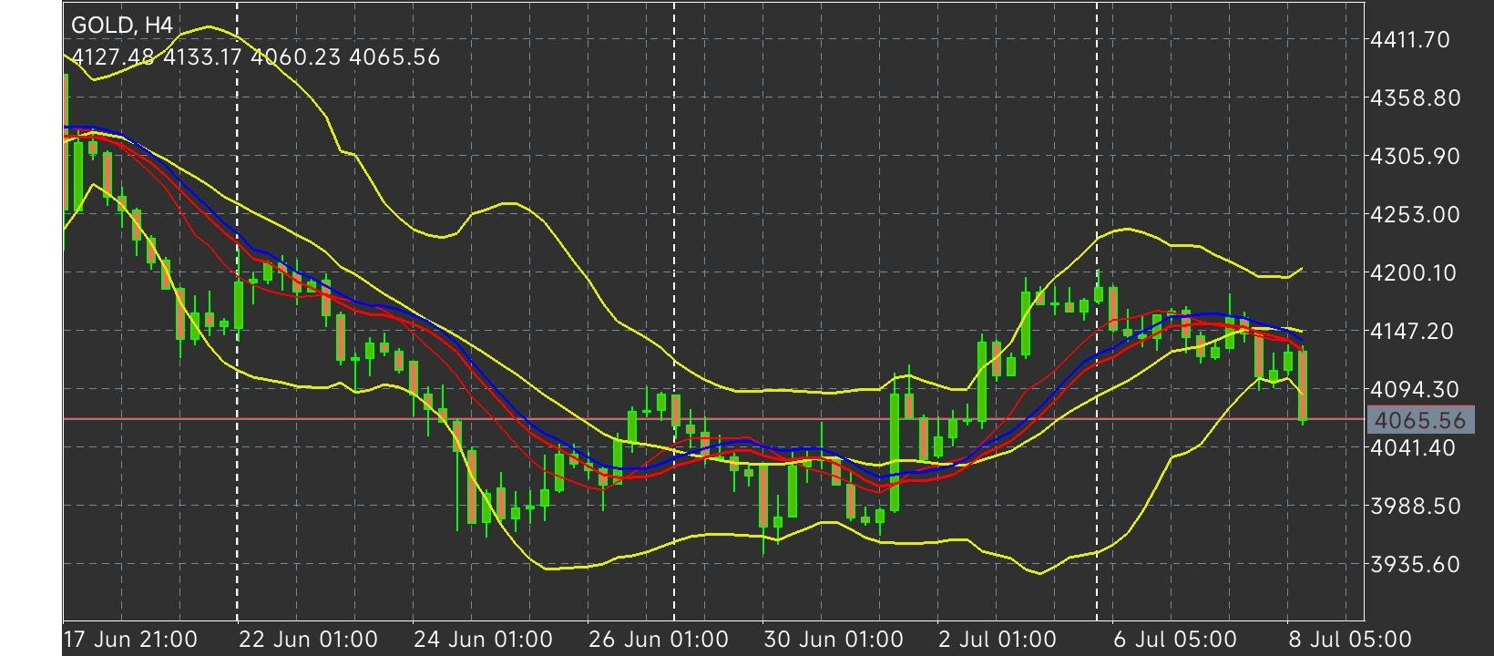Select the high value 4133.17 in header
1494x656 pixels.
coord(202,57)
